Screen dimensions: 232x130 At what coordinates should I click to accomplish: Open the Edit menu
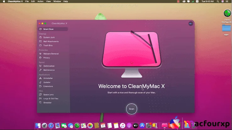pyautogui.click(x=33, y=1)
